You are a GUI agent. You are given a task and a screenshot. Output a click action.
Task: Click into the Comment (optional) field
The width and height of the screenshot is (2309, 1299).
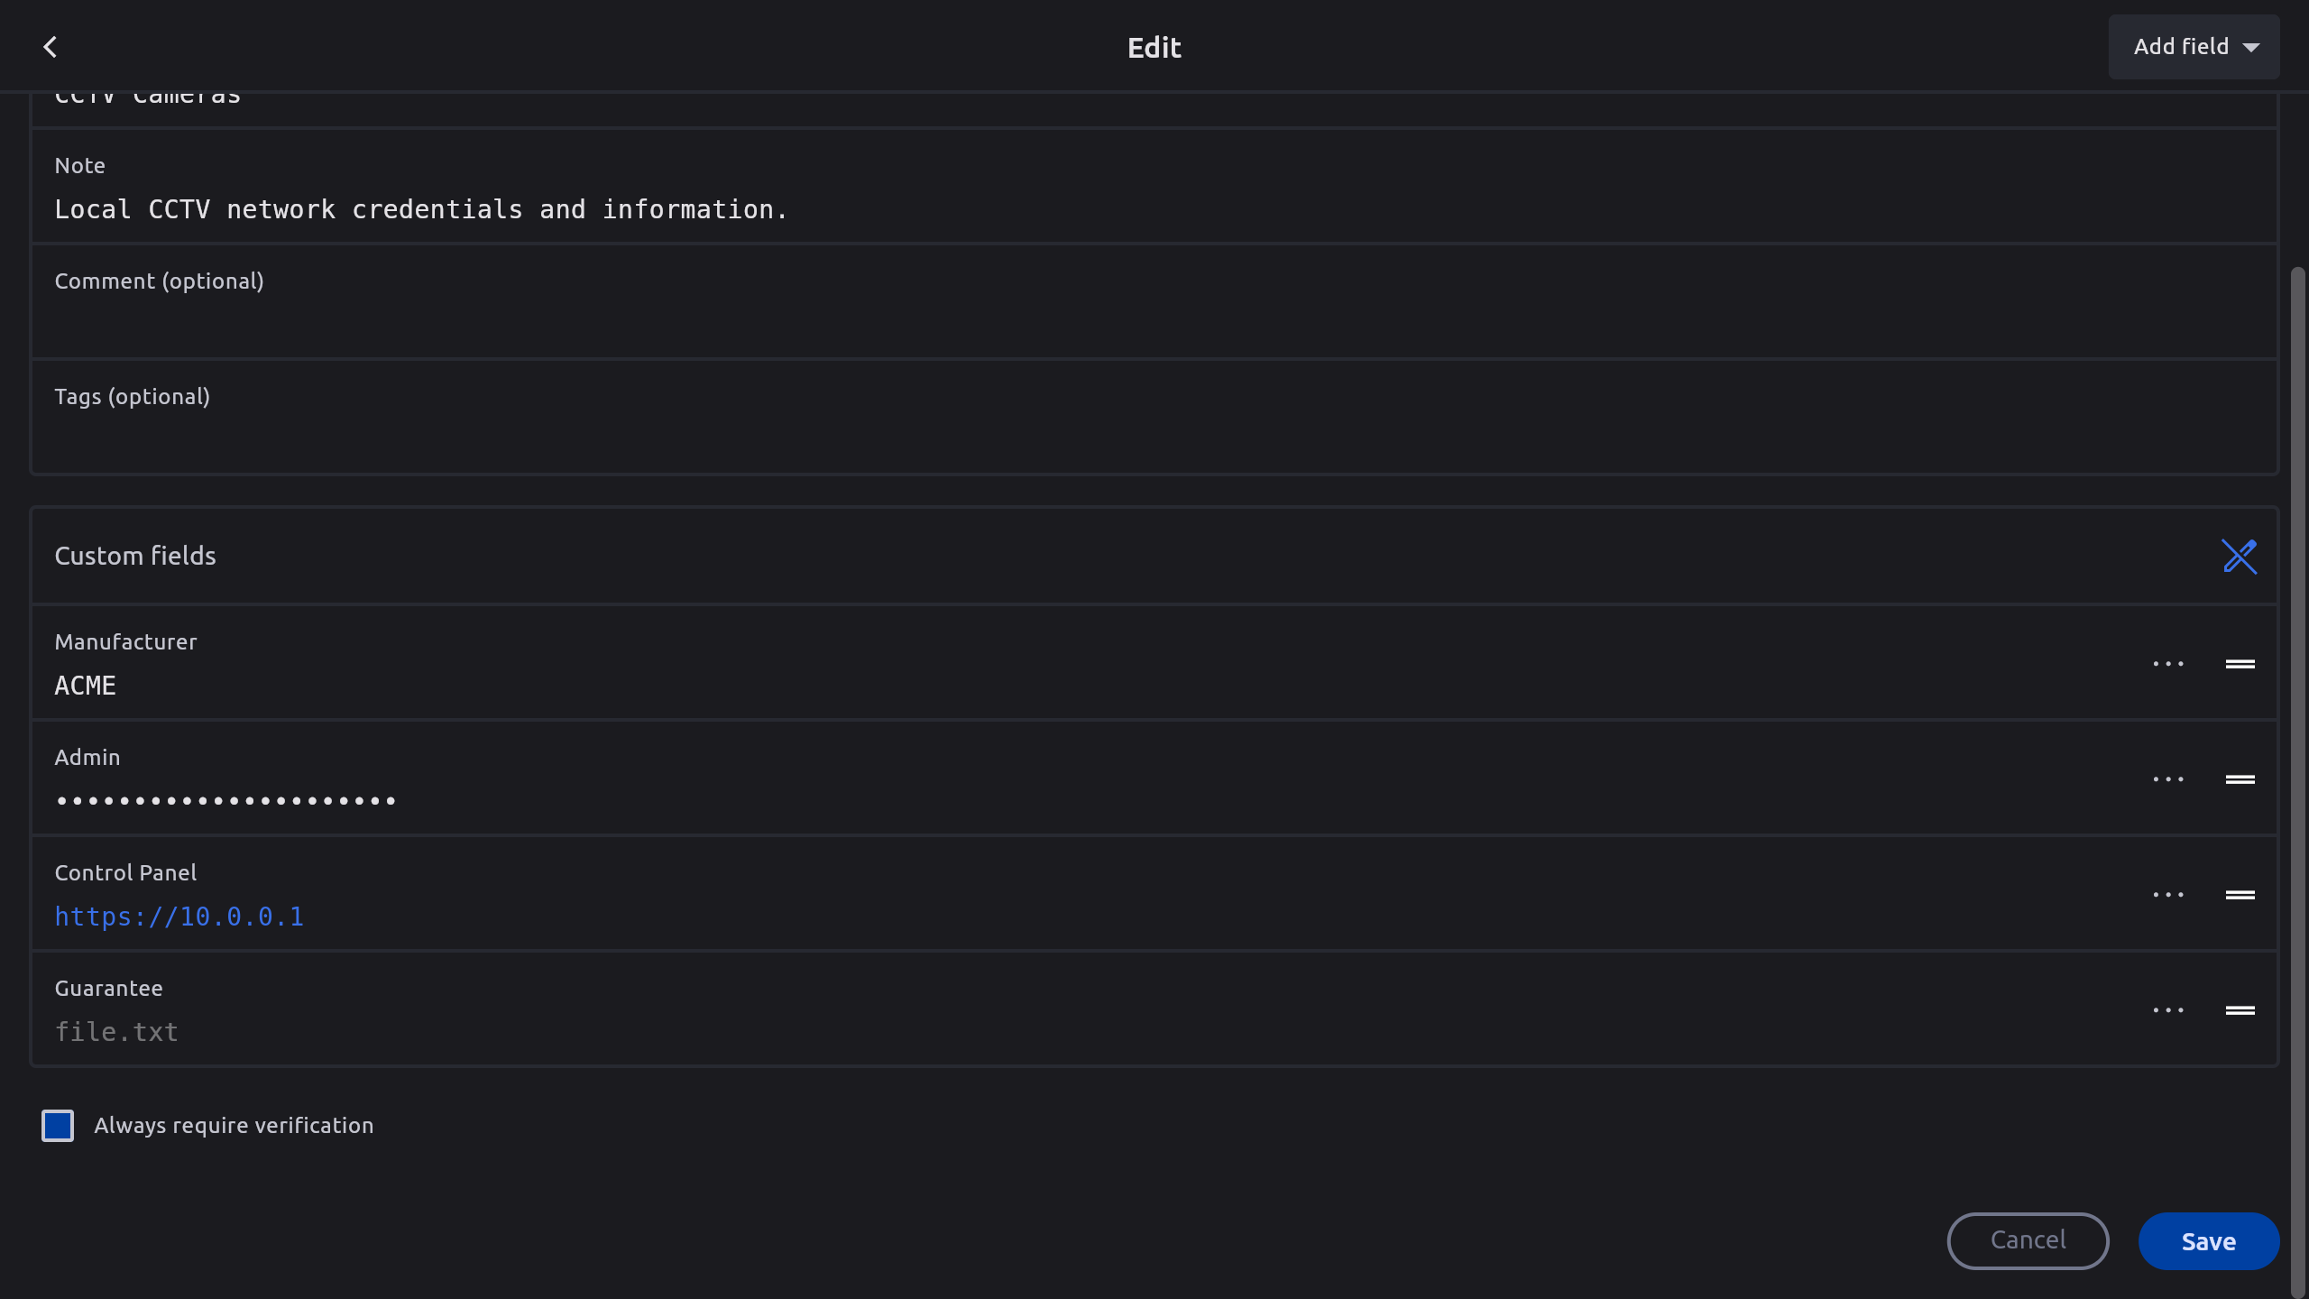[x=1154, y=323]
